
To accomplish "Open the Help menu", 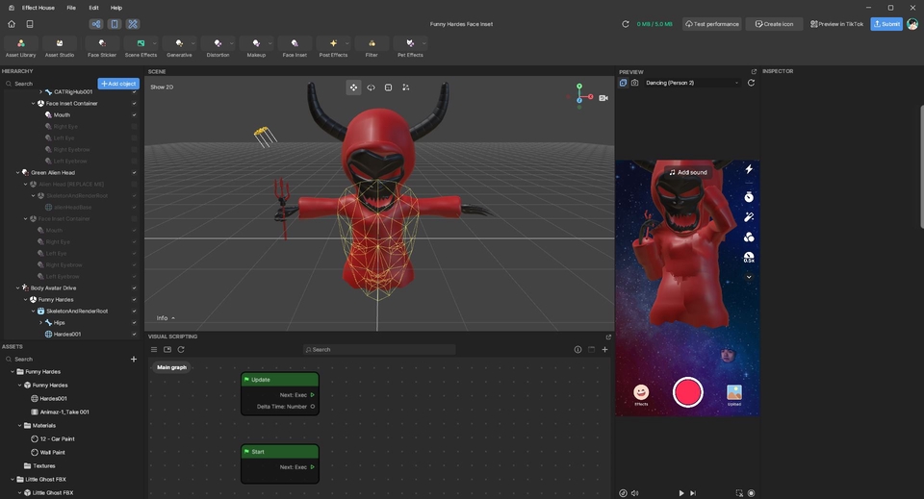I will point(116,8).
